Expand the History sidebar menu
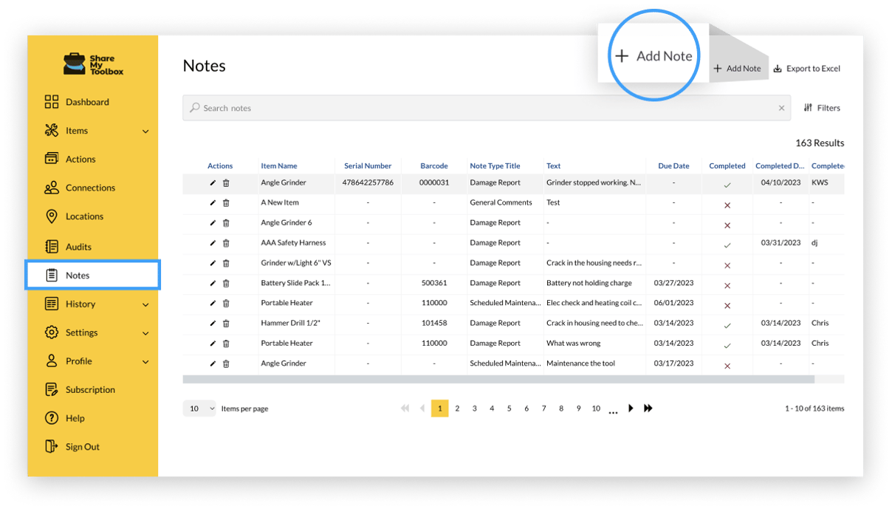 click(81, 304)
